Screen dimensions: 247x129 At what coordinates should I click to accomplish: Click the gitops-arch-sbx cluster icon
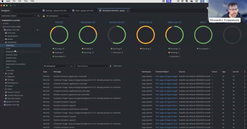click(x=5, y=102)
